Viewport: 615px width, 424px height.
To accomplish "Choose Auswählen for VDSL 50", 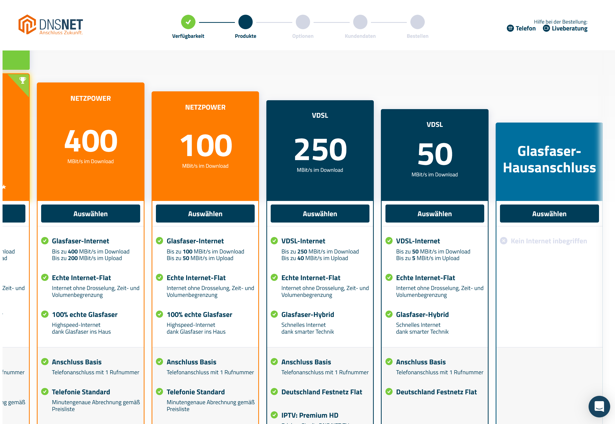I will tap(435, 214).
